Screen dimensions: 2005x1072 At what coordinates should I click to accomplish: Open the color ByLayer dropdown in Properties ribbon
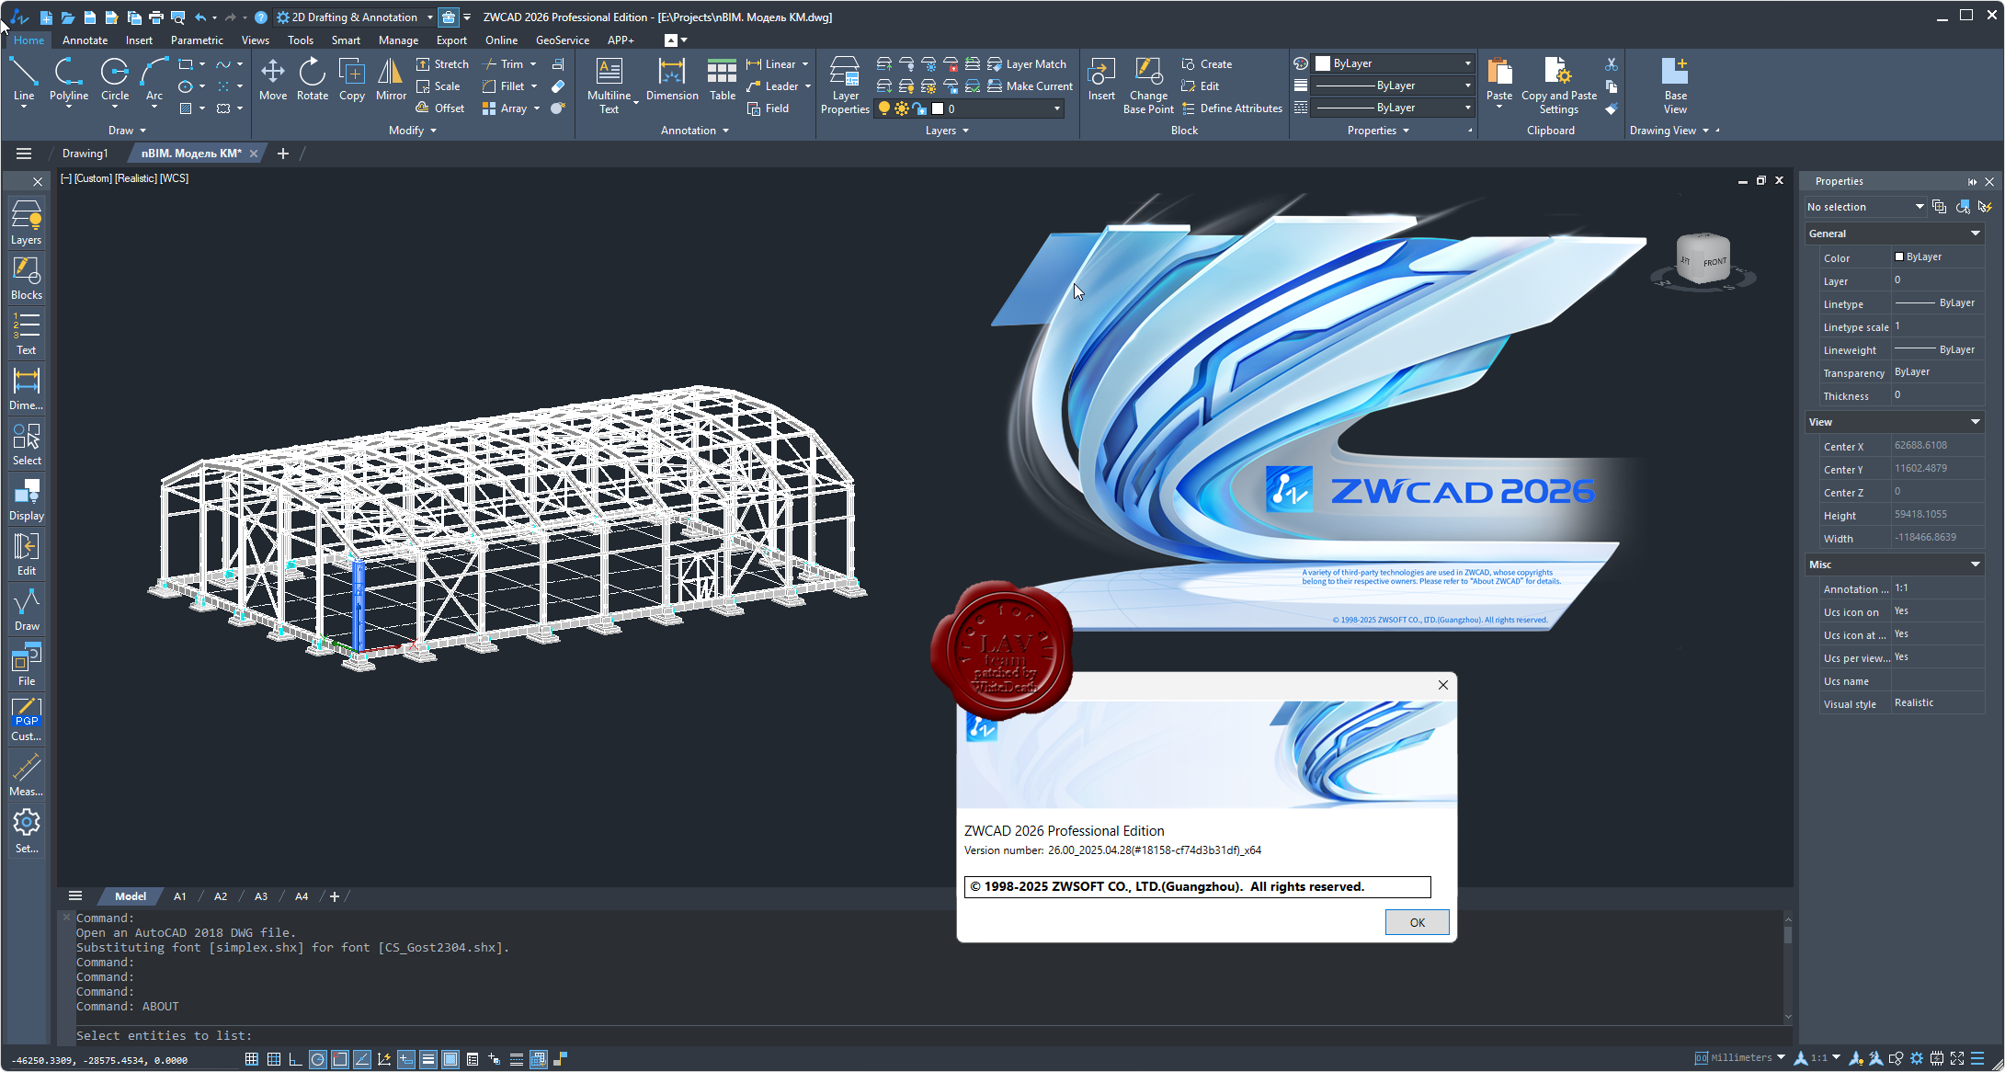pyautogui.click(x=1393, y=63)
